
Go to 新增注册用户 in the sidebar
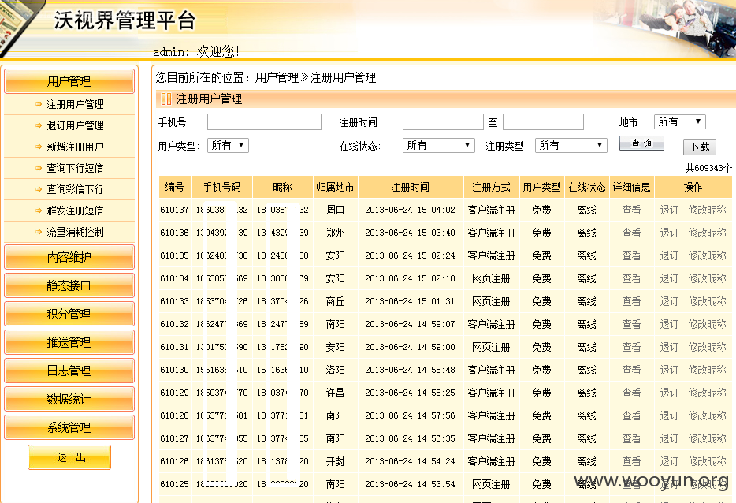pyautogui.click(x=75, y=147)
